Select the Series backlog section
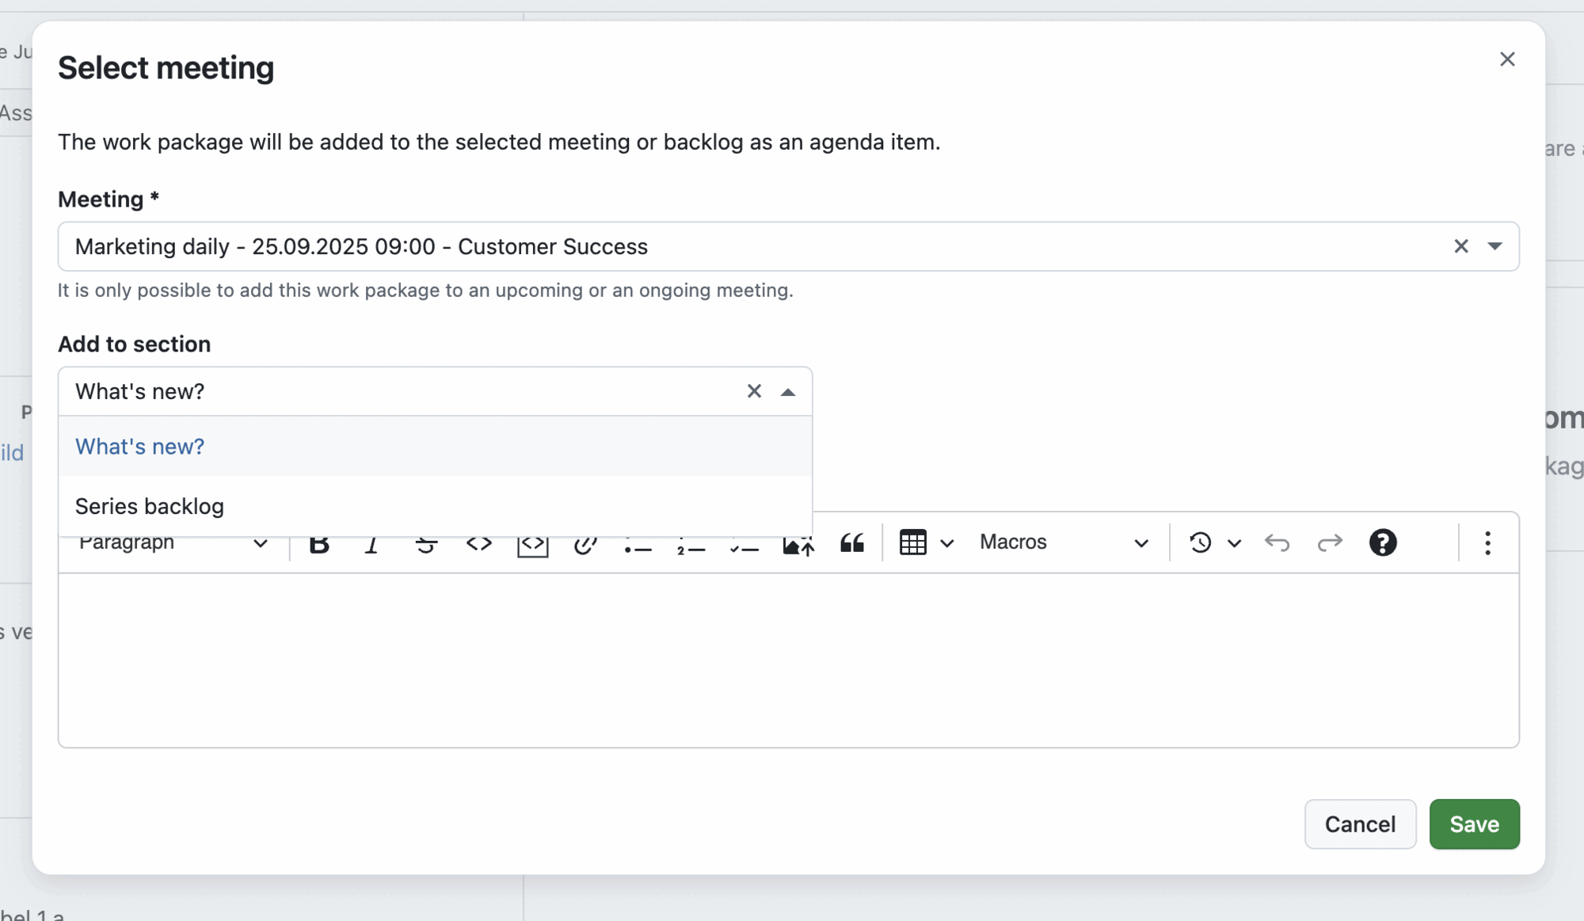 pos(149,506)
